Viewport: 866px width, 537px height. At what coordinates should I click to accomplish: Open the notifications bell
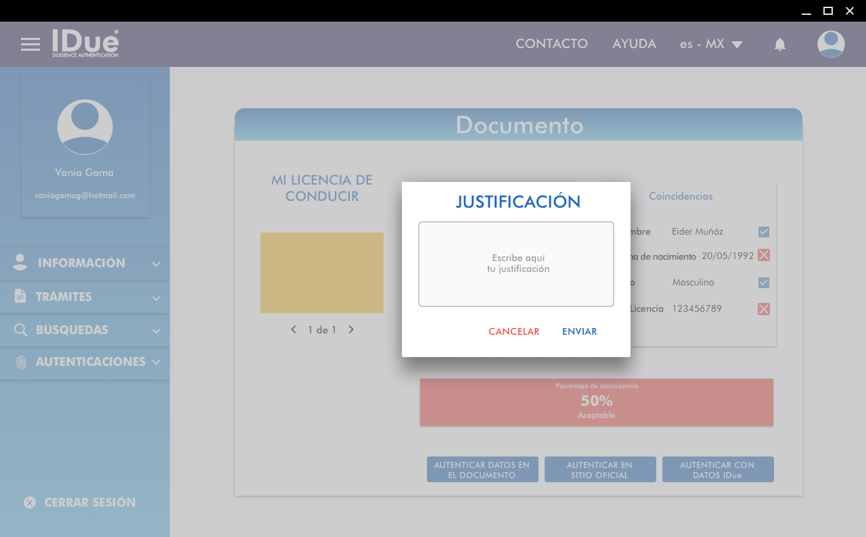pos(780,45)
